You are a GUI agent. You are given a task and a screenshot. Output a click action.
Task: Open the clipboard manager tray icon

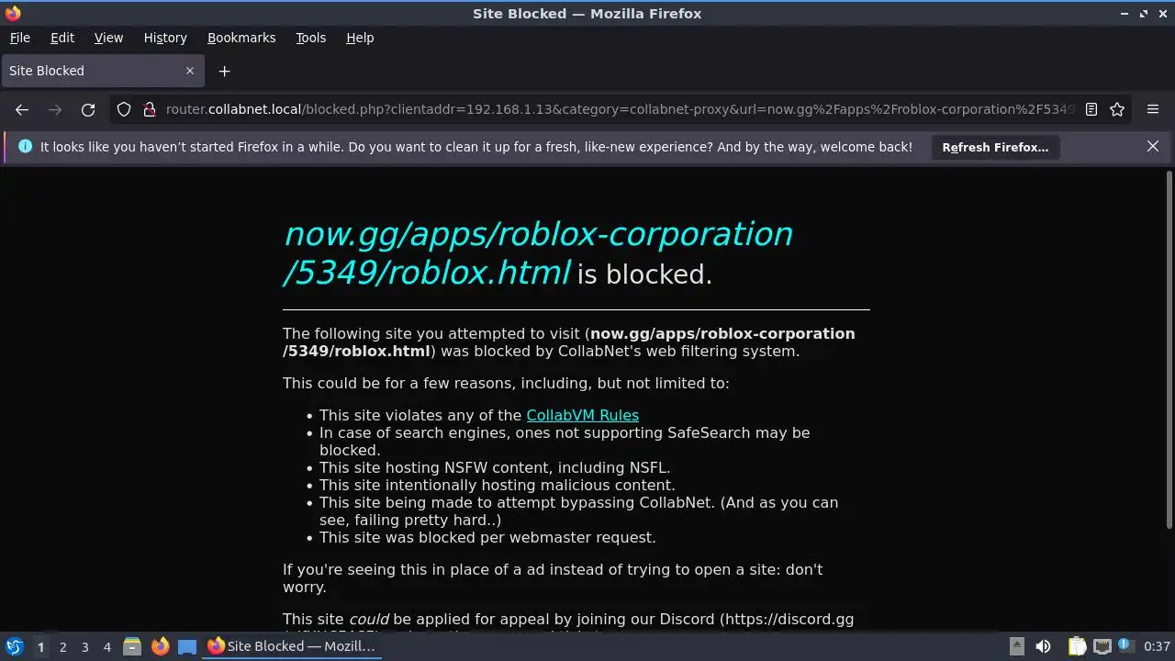point(1077,646)
